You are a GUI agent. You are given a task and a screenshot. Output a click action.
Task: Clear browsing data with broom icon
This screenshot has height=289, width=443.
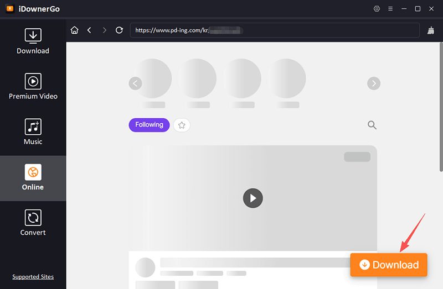[431, 30]
